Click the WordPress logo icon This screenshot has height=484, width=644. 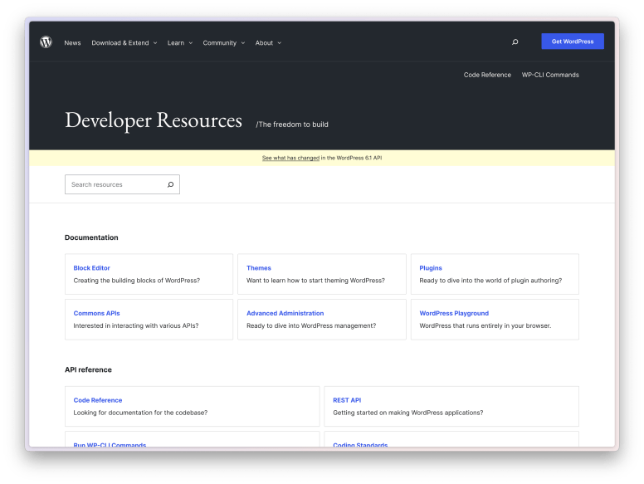pos(46,42)
